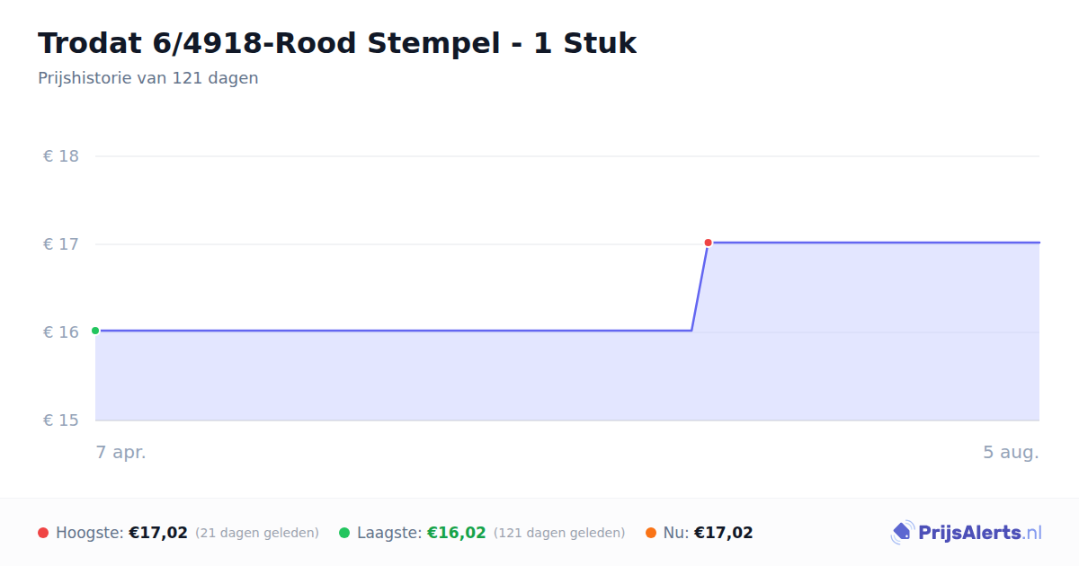Click the € 18 y-axis label

(x=61, y=156)
